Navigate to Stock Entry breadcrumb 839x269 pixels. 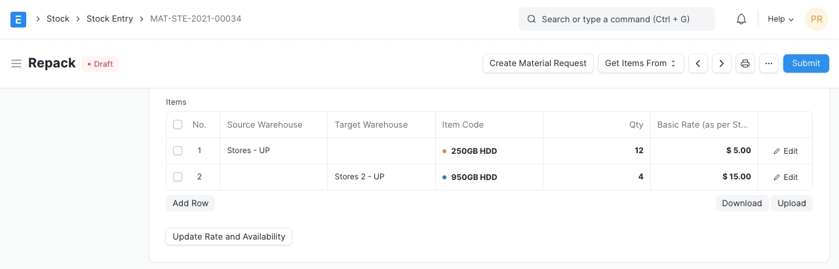tap(109, 19)
